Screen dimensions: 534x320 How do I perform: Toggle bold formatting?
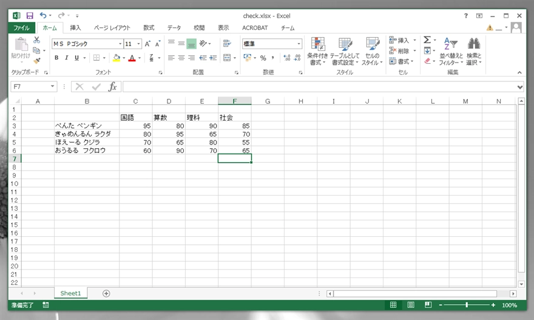click(56, 58)
